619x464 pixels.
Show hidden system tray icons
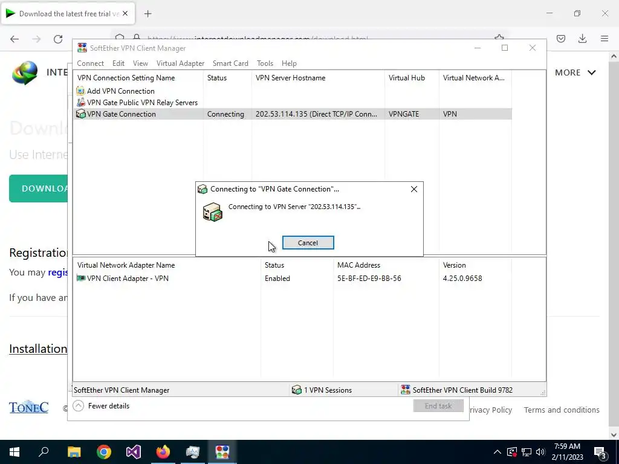[497, 452]
